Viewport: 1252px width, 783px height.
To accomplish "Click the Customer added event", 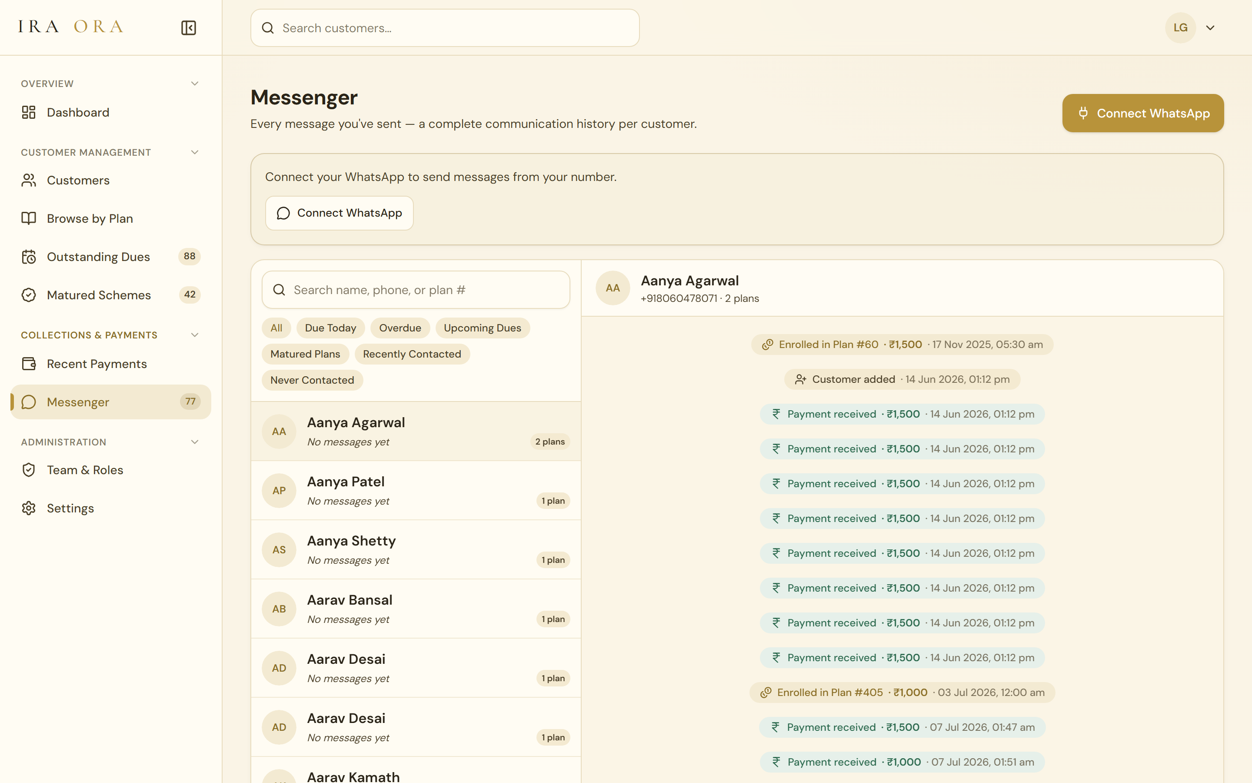I will (x=902, y=380).
